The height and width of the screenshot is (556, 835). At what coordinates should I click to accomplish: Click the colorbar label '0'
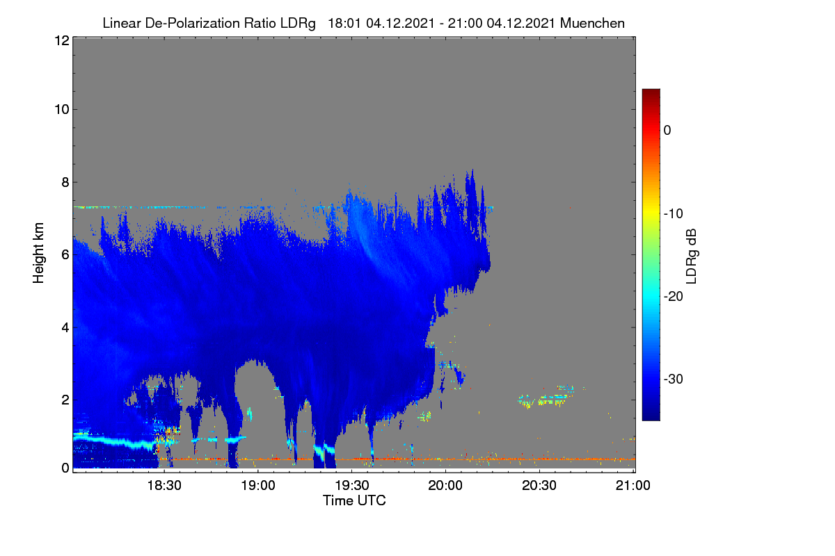tap(667, 130)
